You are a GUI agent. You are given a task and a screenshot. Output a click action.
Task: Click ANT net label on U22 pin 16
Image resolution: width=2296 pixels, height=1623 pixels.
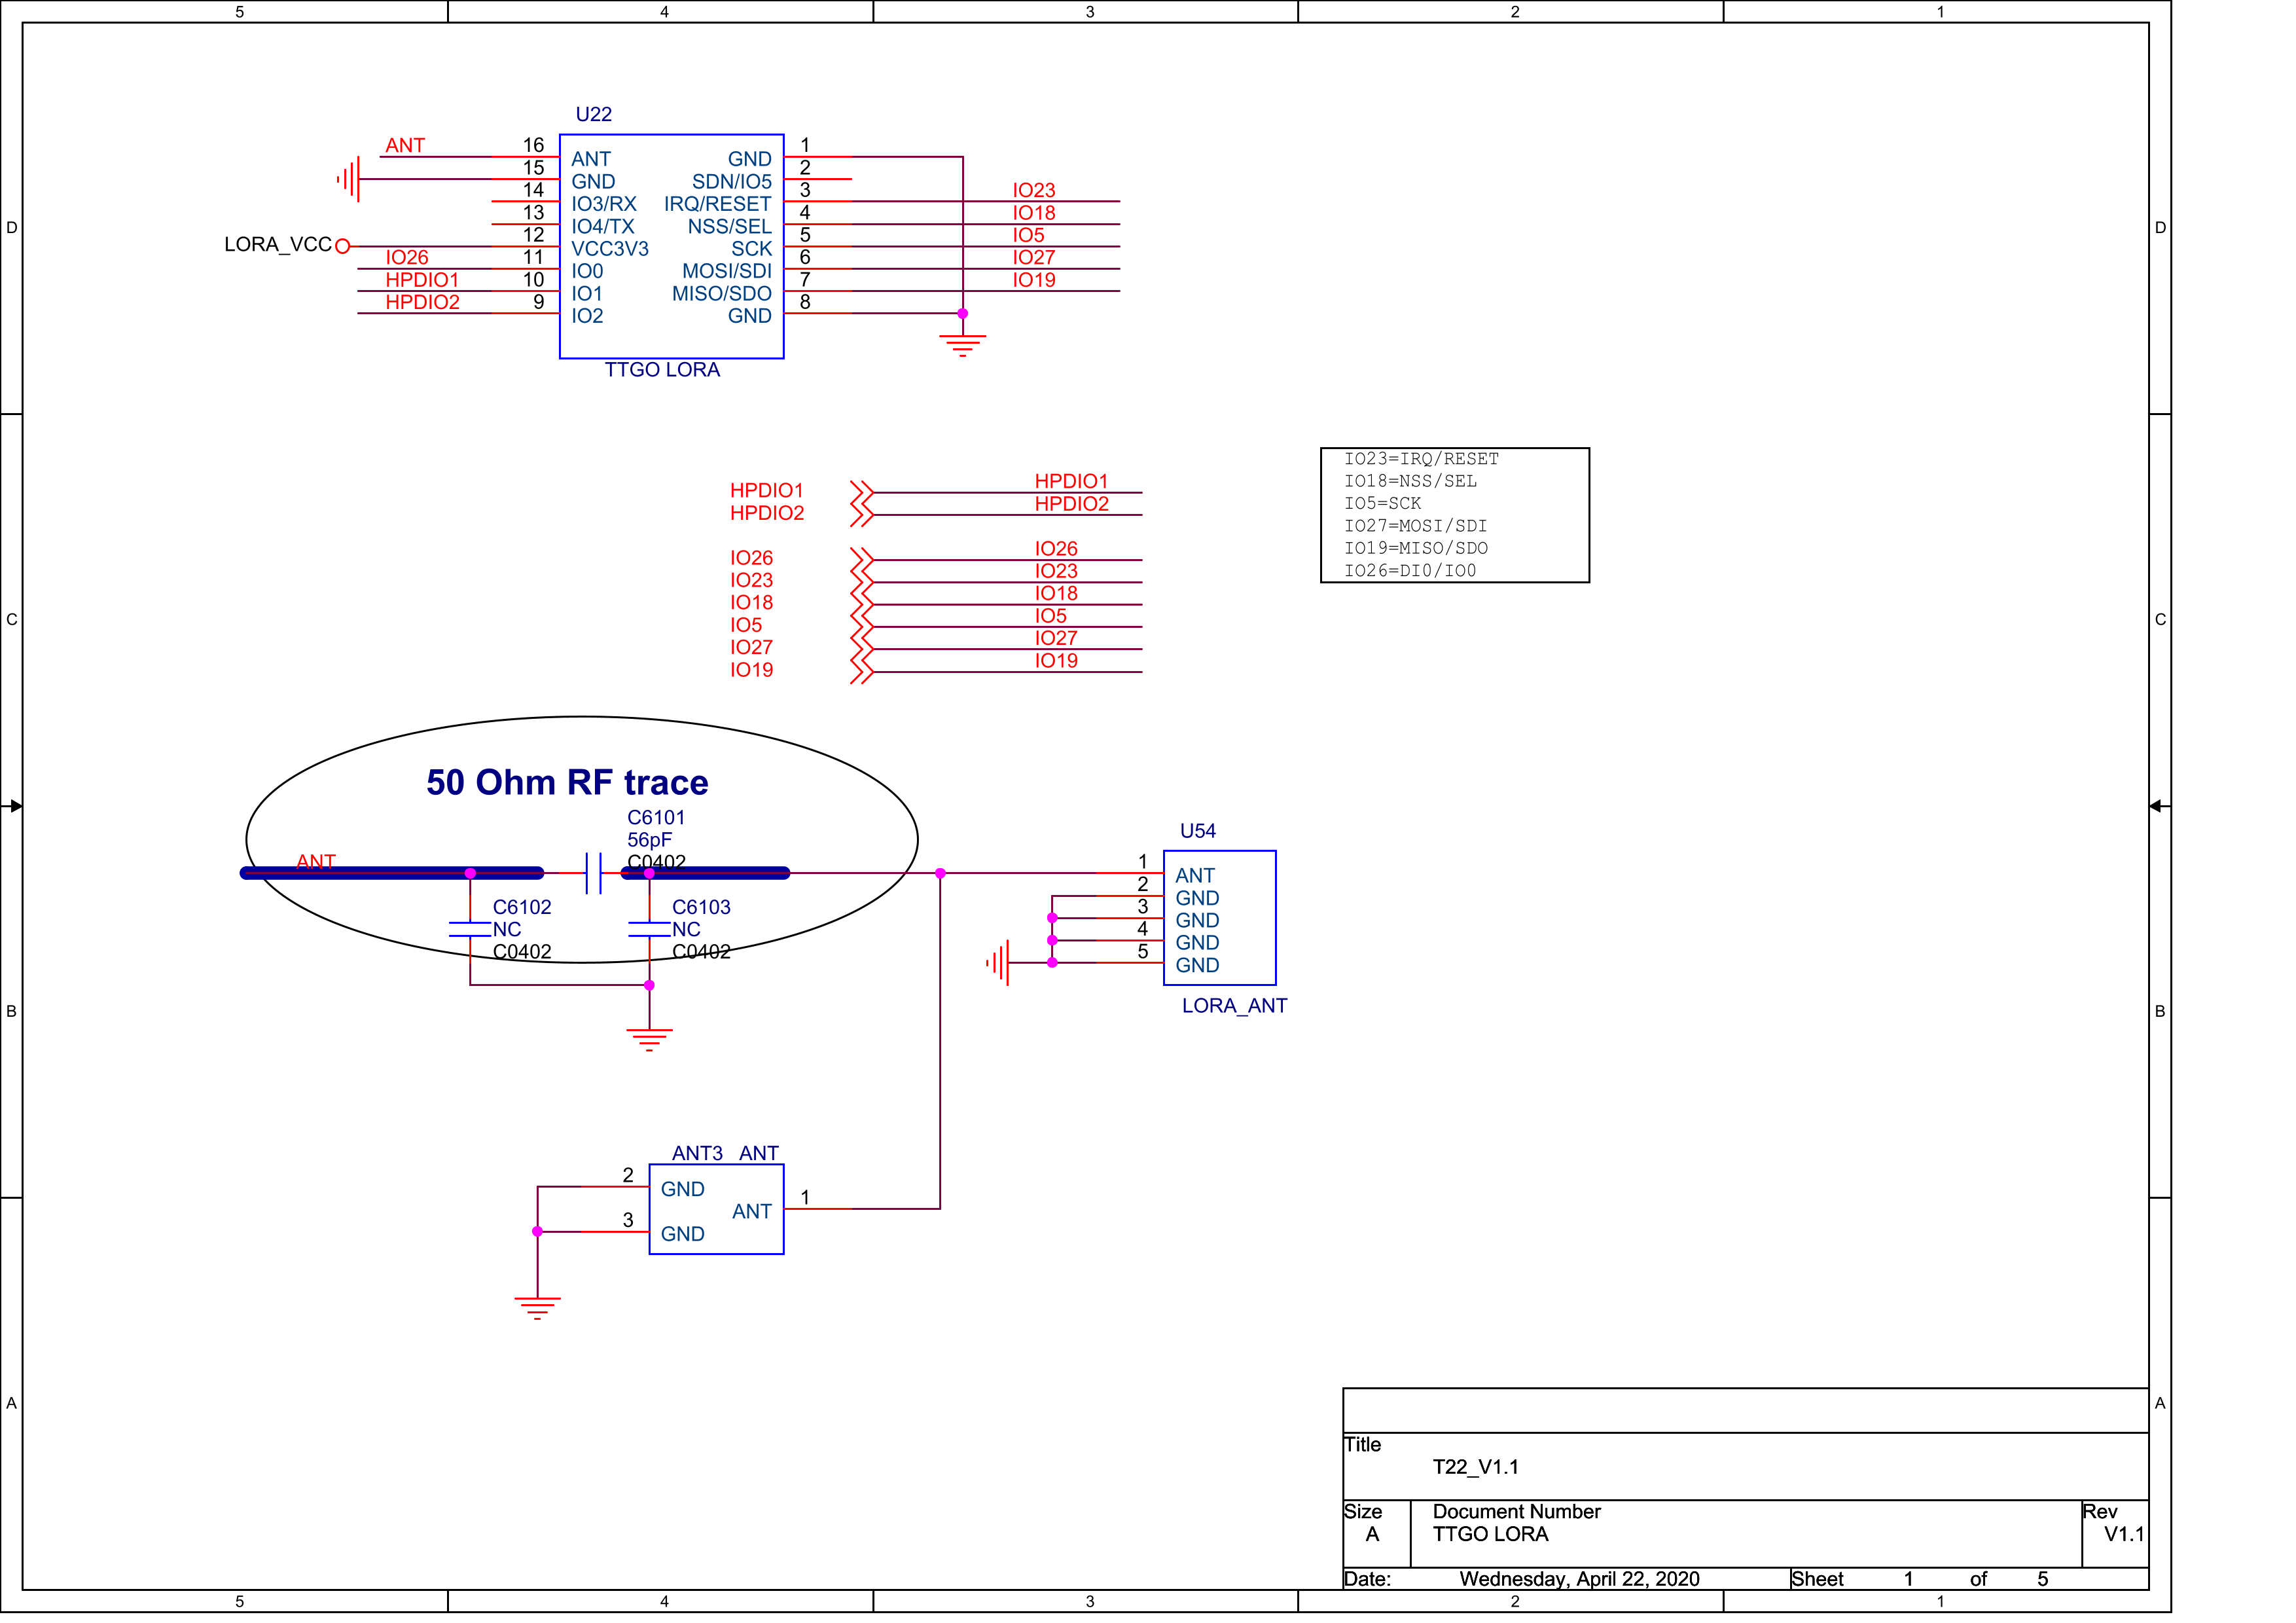click(405, 146)
